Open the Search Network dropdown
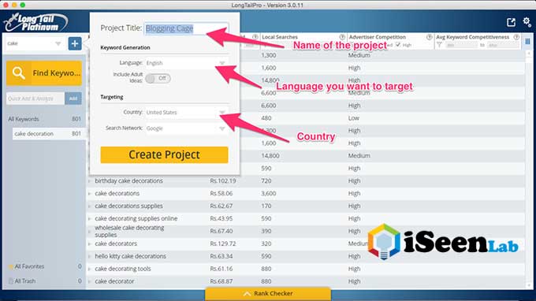Viewport: 536px width, 301px height. 186,128
